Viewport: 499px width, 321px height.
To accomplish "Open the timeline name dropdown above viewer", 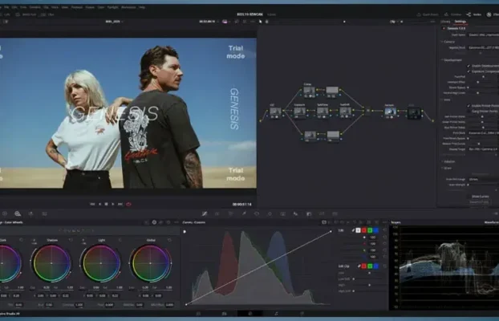I will (114, 22).
